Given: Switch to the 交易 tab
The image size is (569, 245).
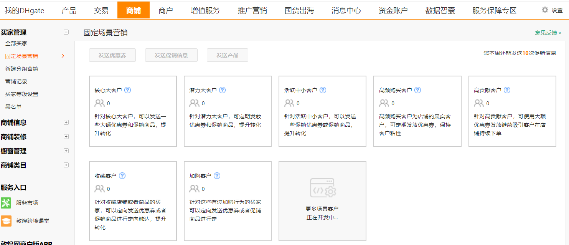Looking at the screenshot, I should [x=101, y=10].
